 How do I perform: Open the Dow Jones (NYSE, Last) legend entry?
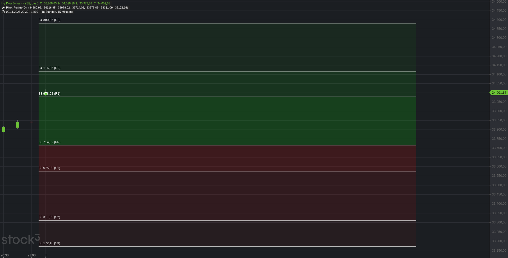22,3
